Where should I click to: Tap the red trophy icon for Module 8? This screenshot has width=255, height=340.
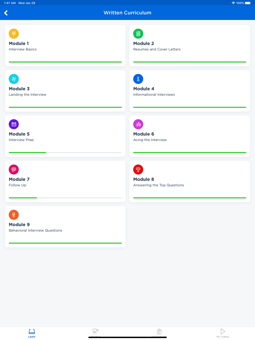[x=138, y=169]
